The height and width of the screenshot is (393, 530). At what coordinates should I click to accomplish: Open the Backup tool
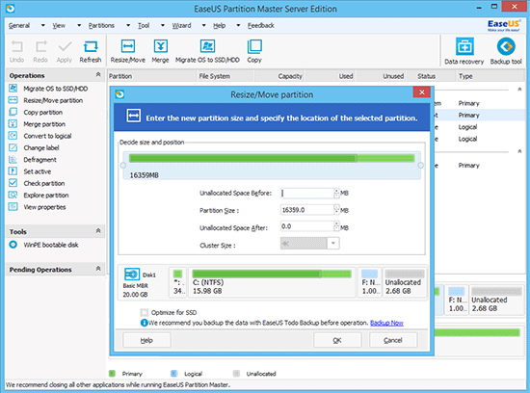tap(506, 51)
